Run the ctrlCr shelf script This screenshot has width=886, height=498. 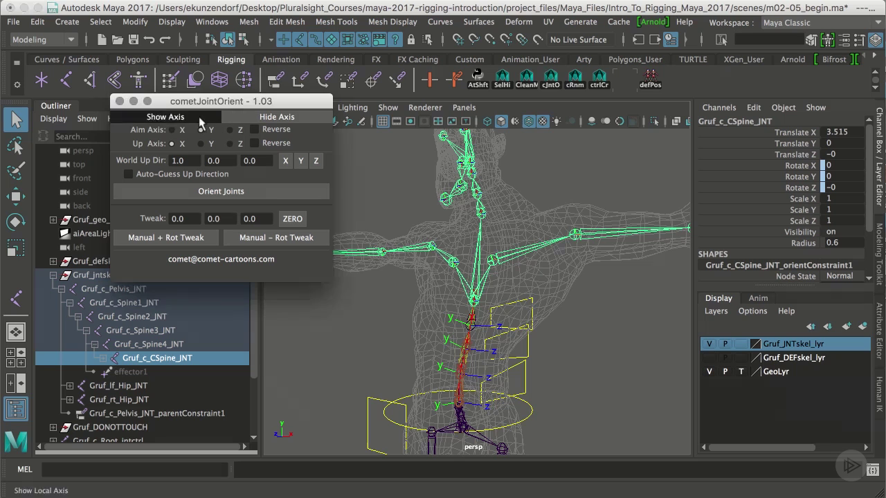coord(599,79)
